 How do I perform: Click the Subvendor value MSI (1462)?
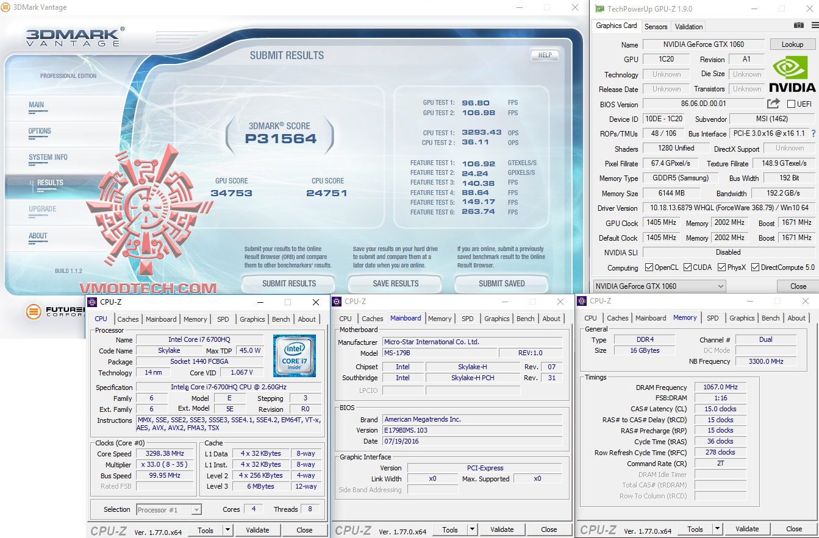click(x=772, y=119)
